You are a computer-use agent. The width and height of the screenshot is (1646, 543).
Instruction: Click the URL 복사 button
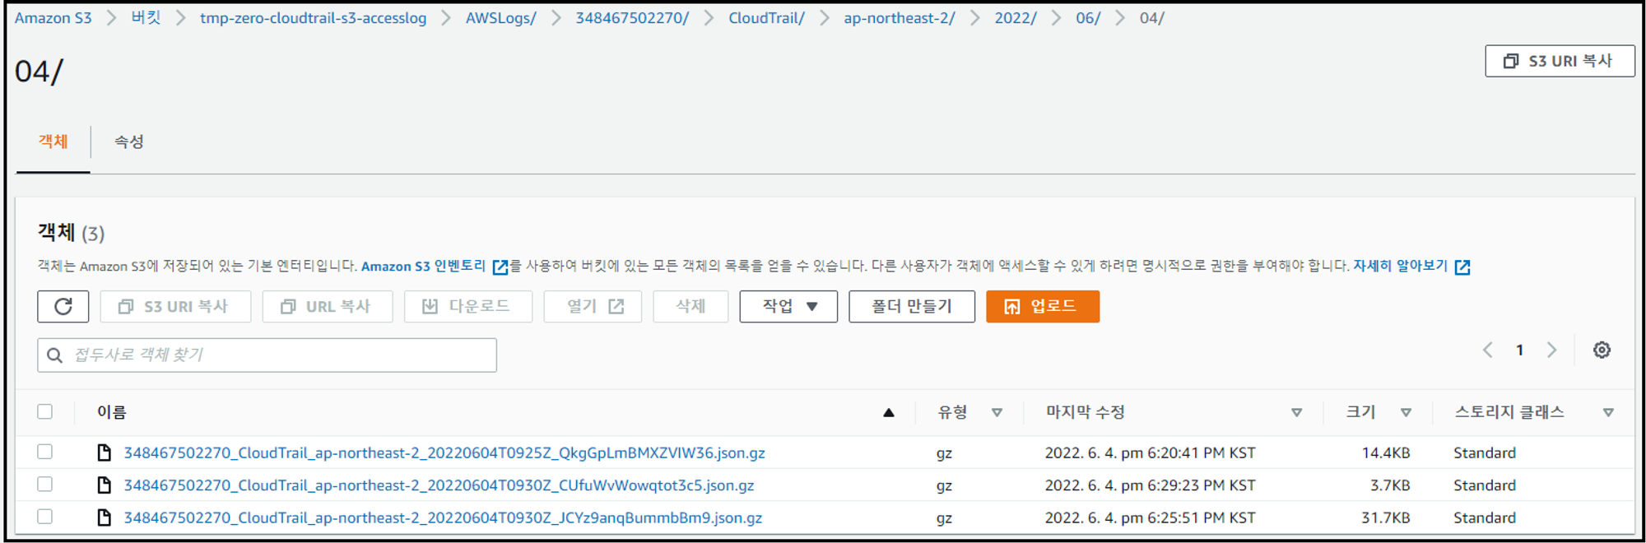pos(328,307)
